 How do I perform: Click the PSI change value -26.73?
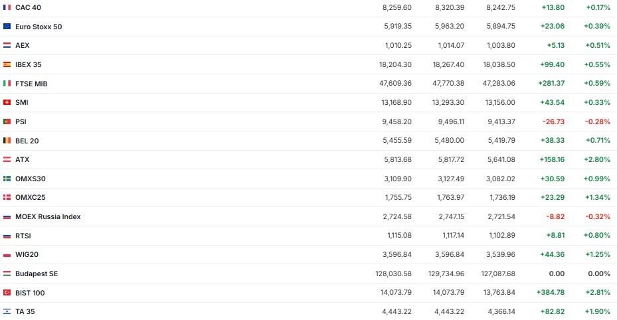553,121
